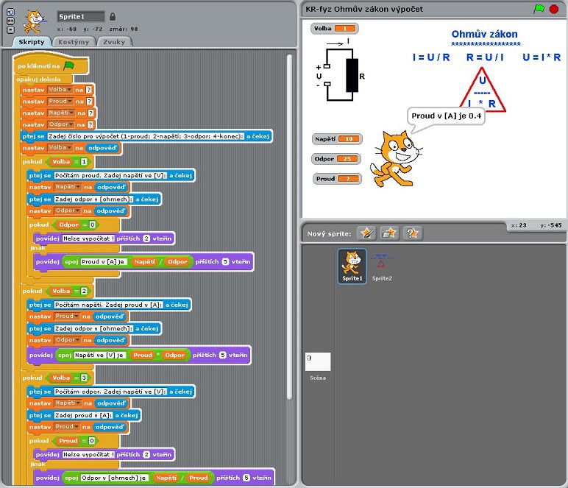Toggle the padlock icon next to the Sprite1 name
568x488 pixels.
pyautogui.click(x=113, y=16)
